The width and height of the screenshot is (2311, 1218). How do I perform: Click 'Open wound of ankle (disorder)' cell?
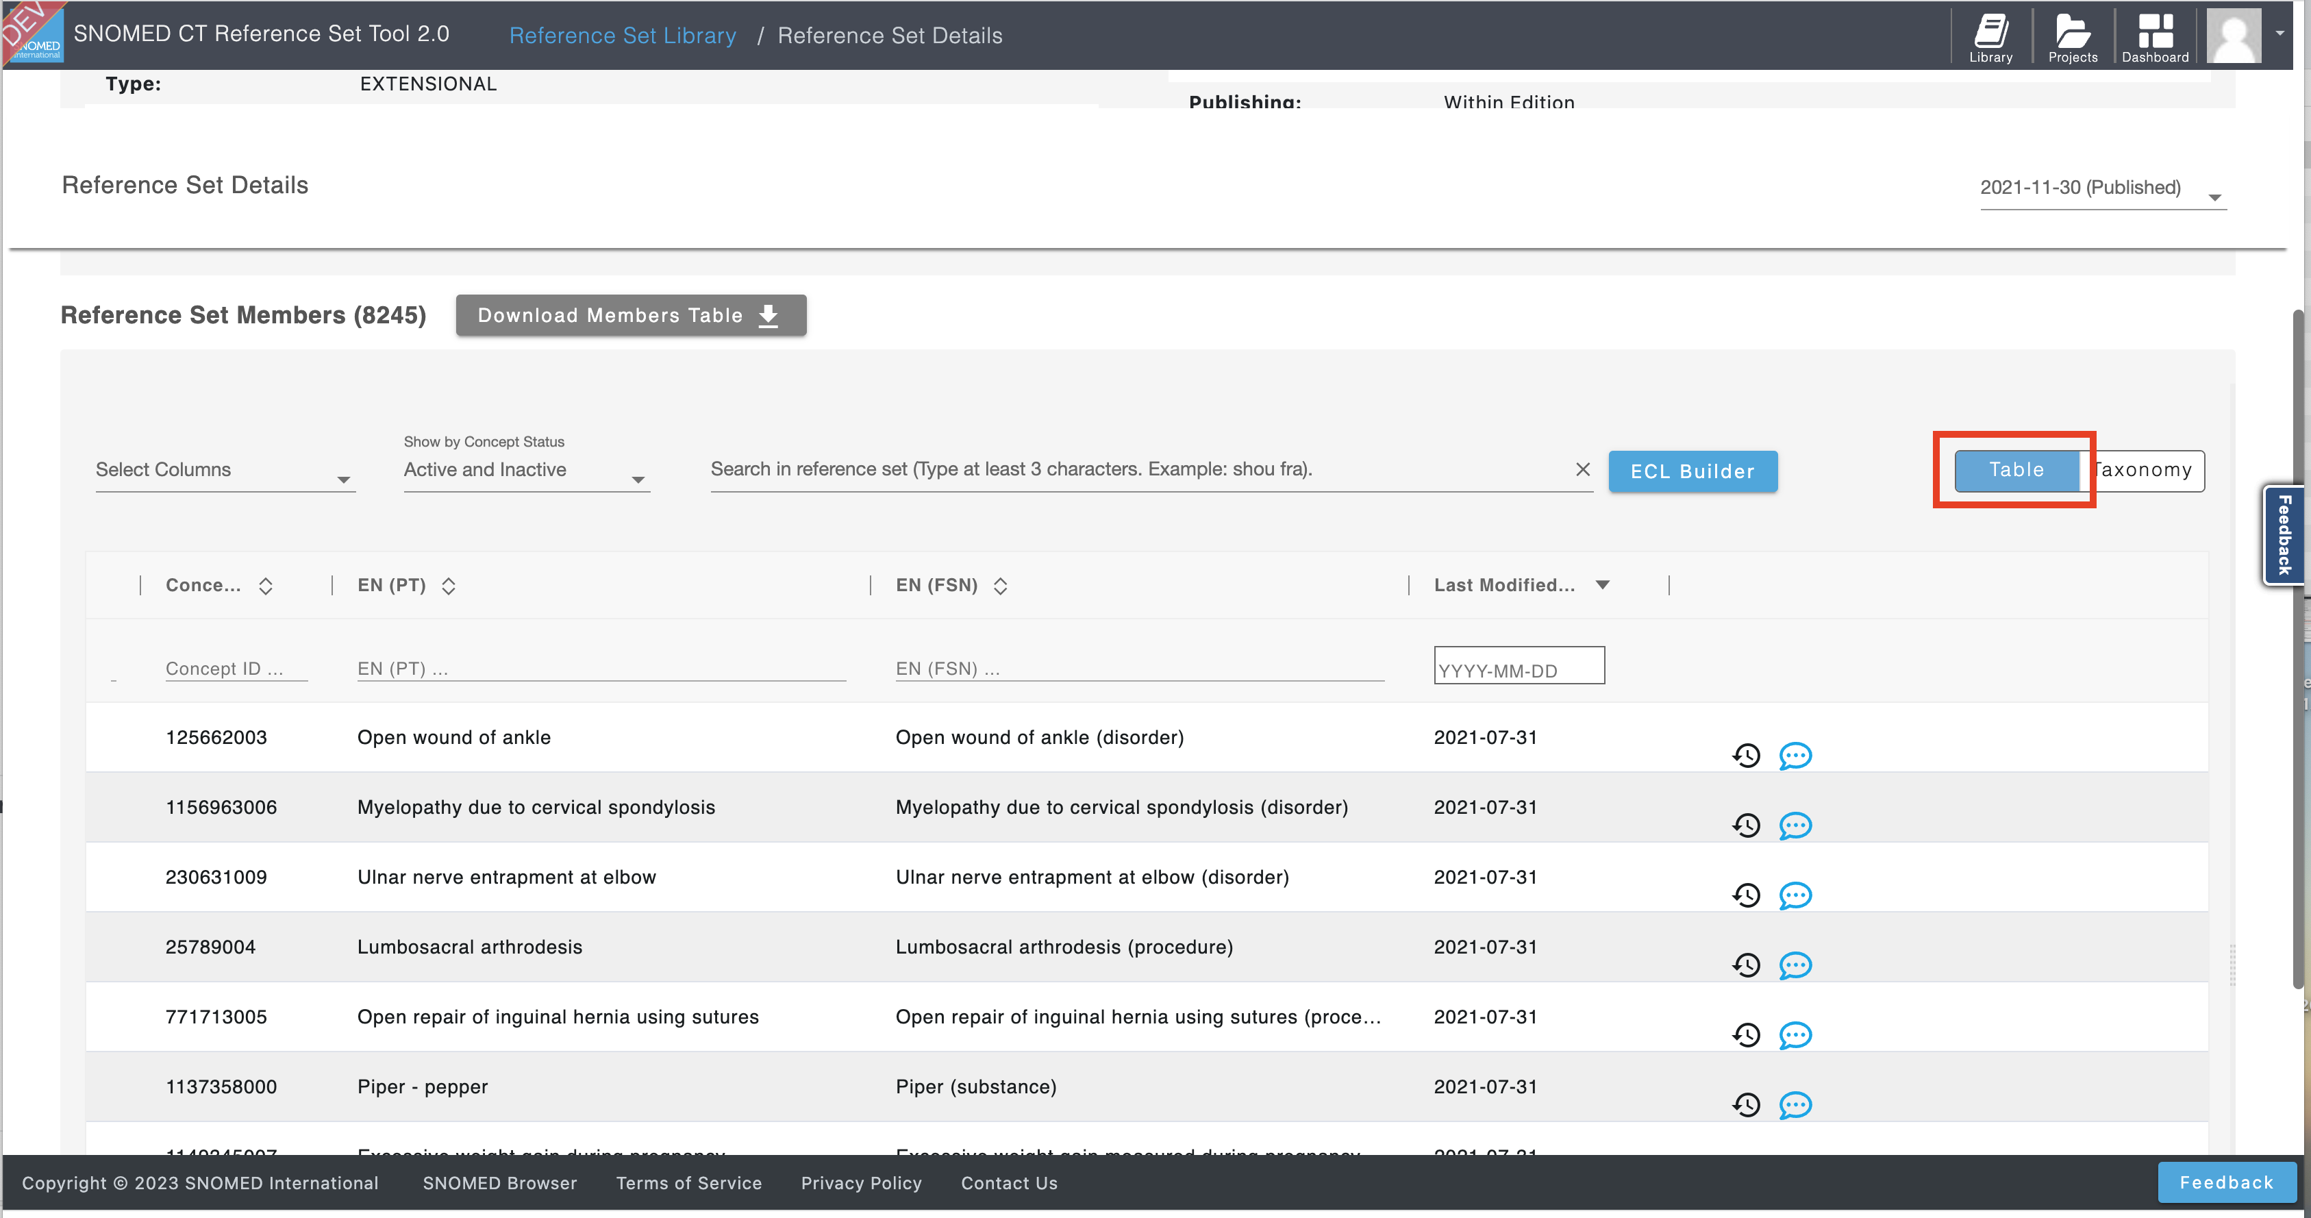pyautogui.click(x=1040, y=738)
